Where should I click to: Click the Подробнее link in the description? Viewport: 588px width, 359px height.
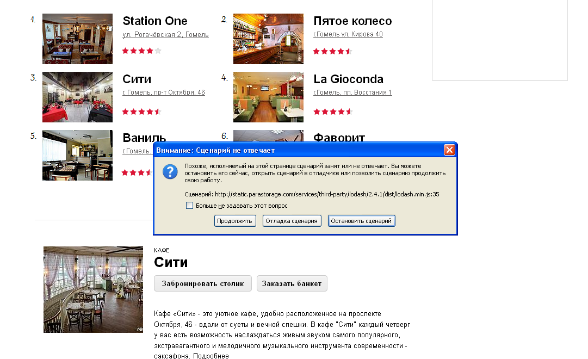pos(211,356)
